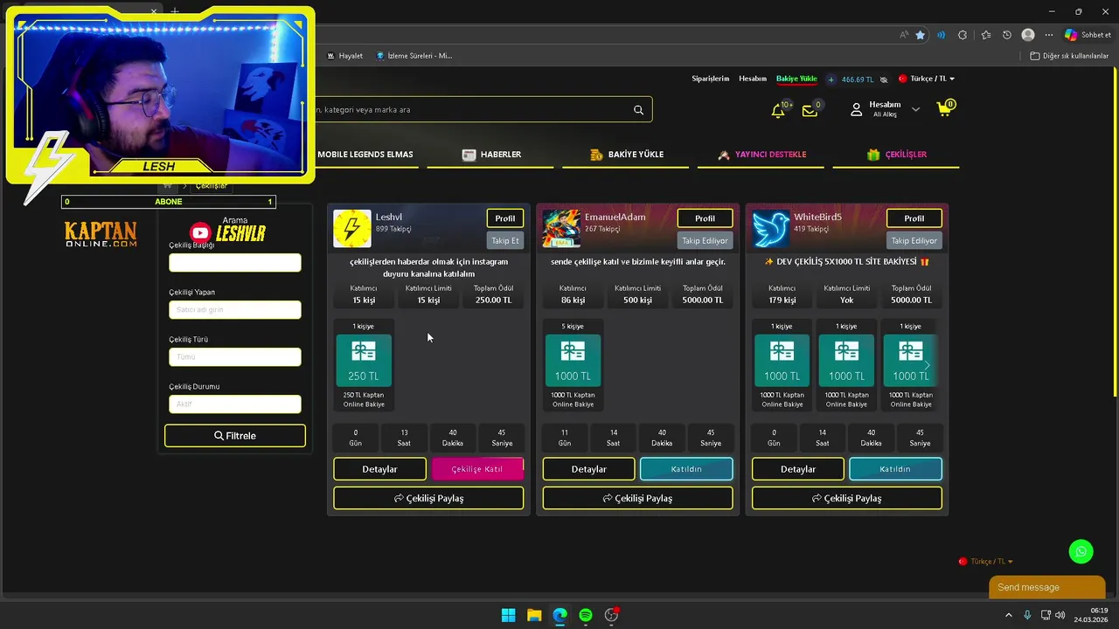Open Detaylar for Leshvl giveaway
1119x629 pixels.
point(379,469)
